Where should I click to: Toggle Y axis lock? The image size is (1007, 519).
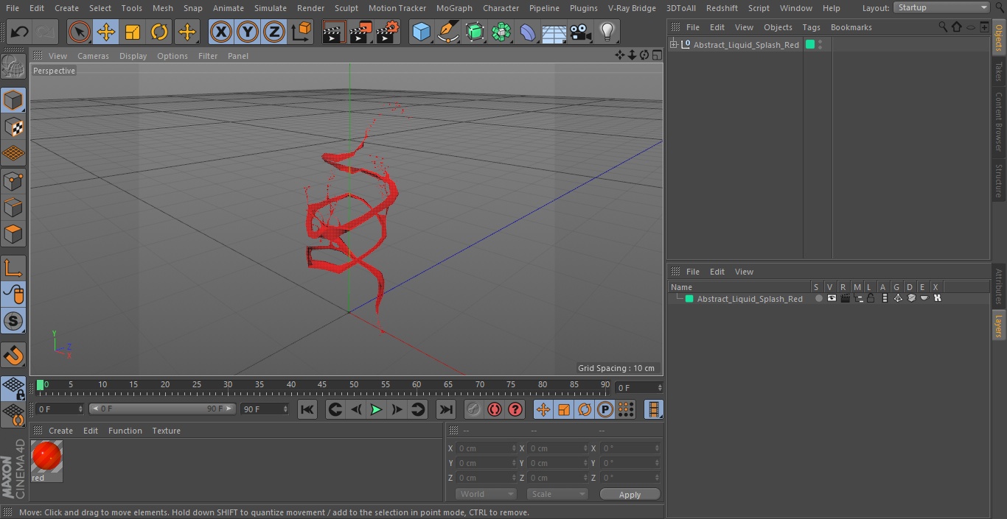point(248,32)
